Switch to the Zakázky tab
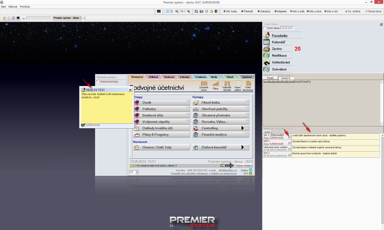 [x=185, y=77]
